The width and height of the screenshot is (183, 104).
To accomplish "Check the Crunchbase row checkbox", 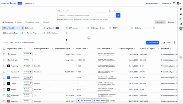I will pos(4,78).
